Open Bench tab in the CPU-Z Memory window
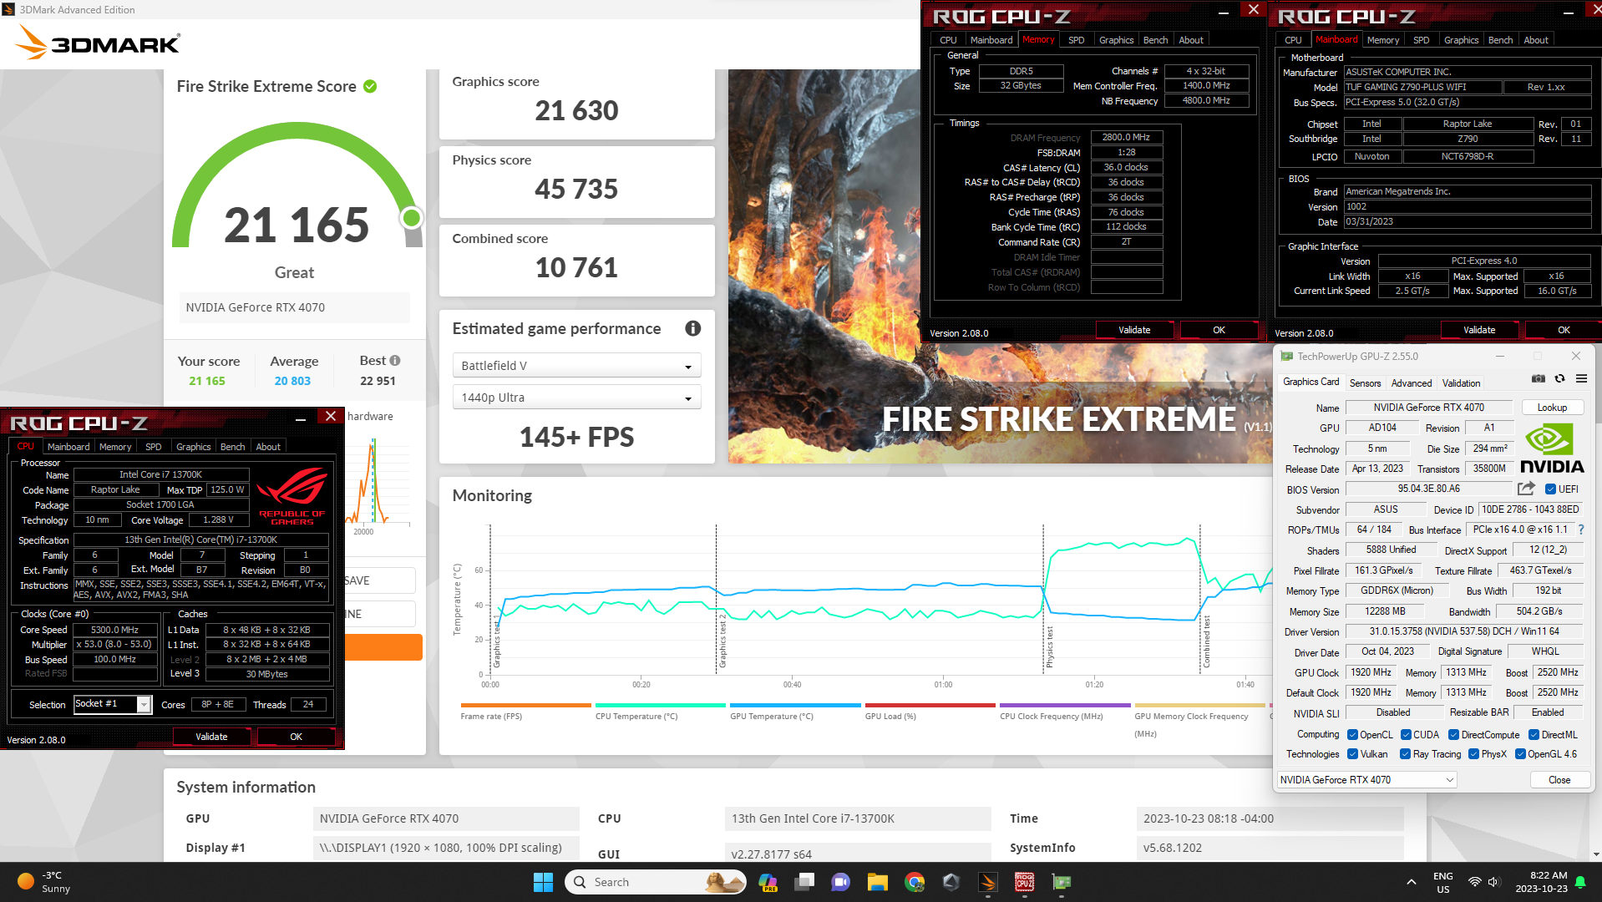Screen dimensions: 1602x902 (1155, 40)
